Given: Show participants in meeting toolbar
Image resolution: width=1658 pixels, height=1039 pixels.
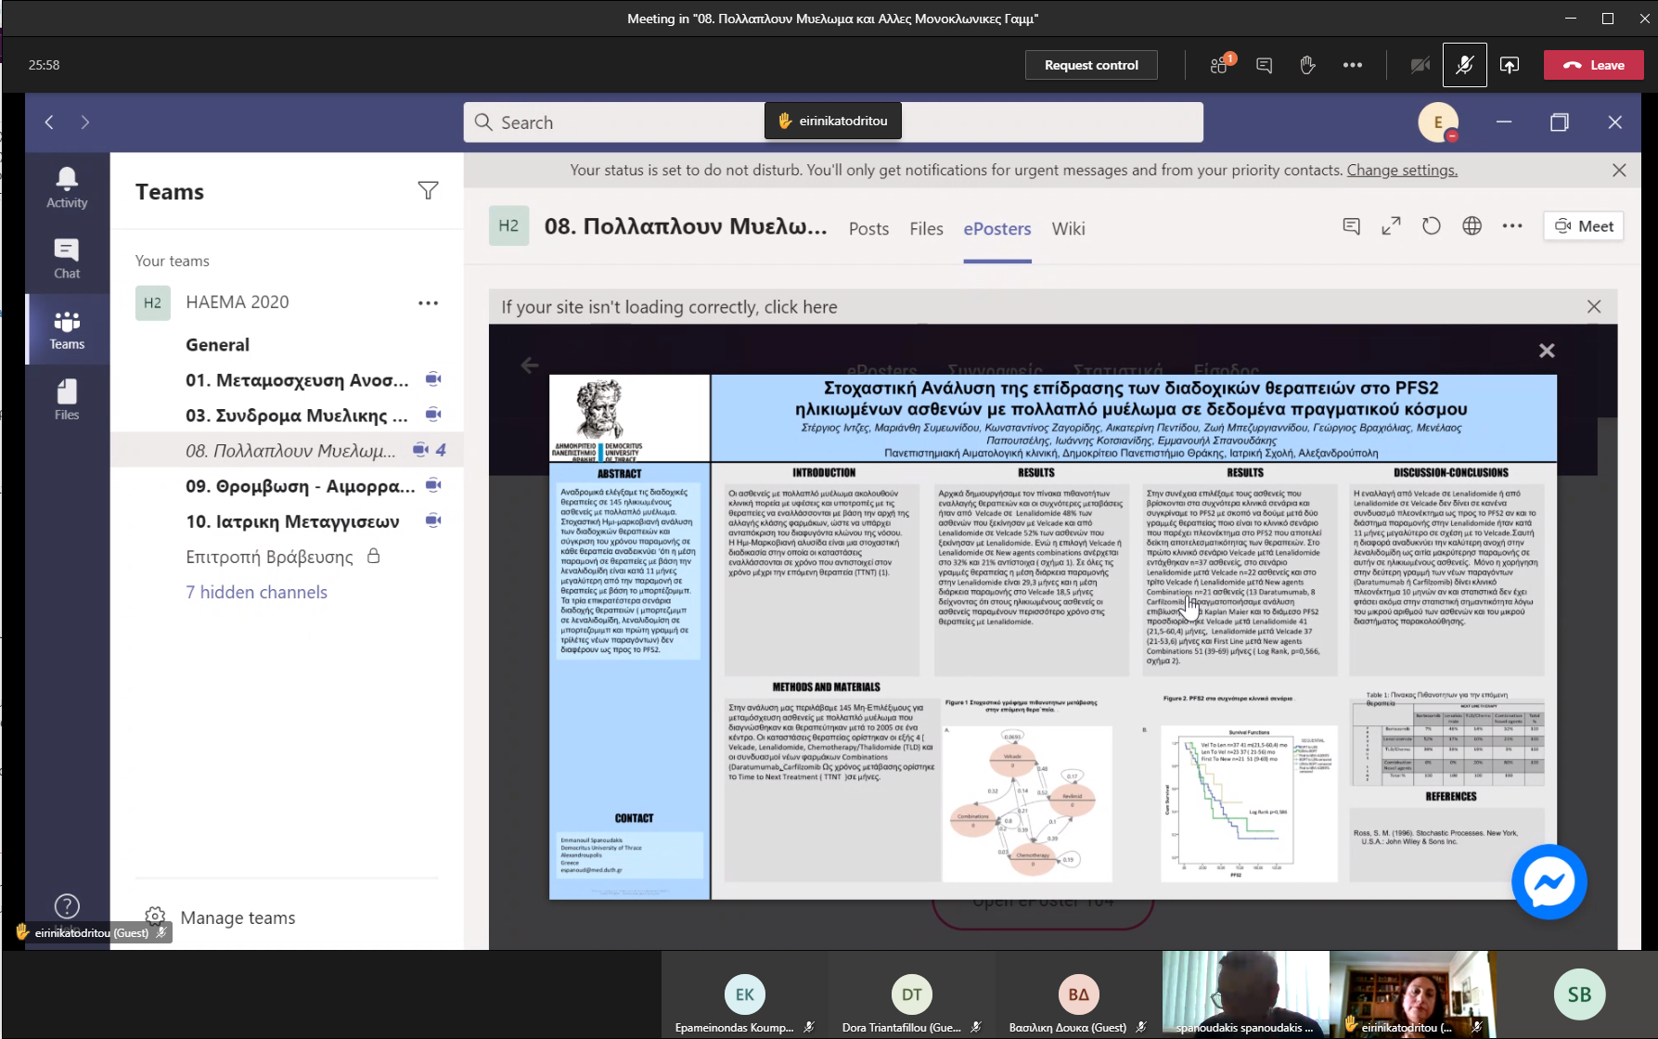Looking at the screenshot, I should click(1220, 65).
